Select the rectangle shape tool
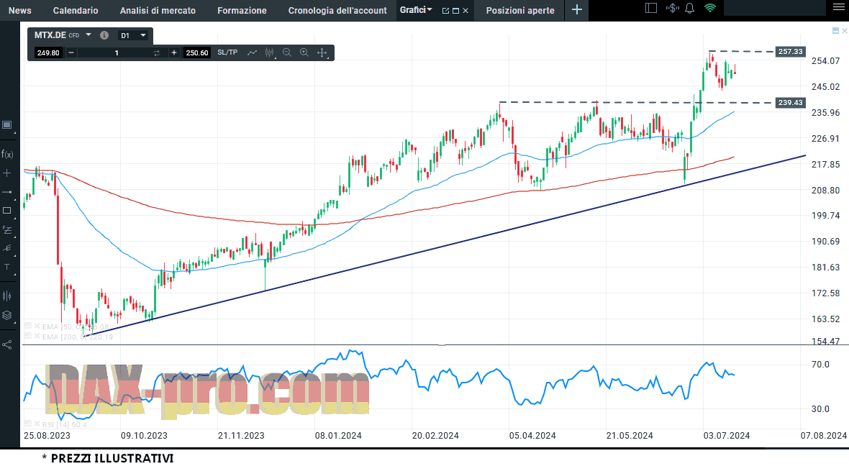849x466 pixels. 7,211
